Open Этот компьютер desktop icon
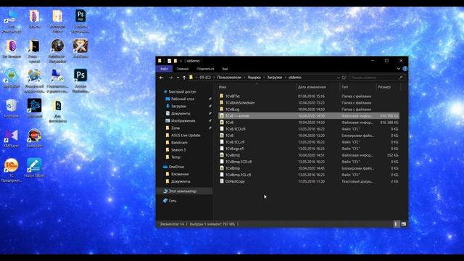The height and width of the screenshot is (261, 464). coord(12,21)
